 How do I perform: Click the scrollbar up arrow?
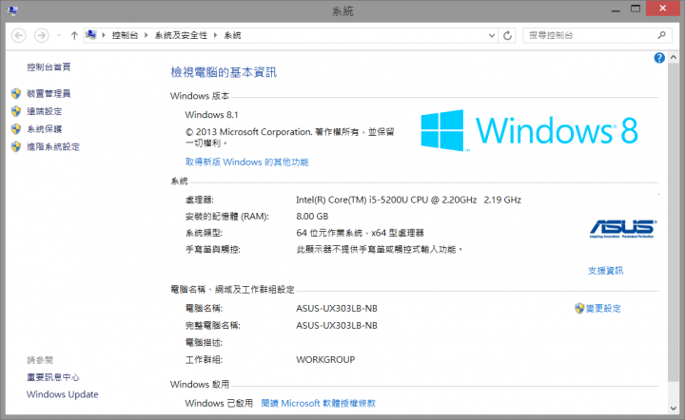pos(674,57)
